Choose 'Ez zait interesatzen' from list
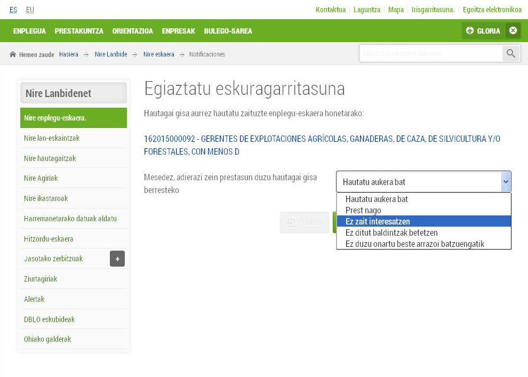Image resolution: width=528 pixels, height=377 pixels. point(378,221)
